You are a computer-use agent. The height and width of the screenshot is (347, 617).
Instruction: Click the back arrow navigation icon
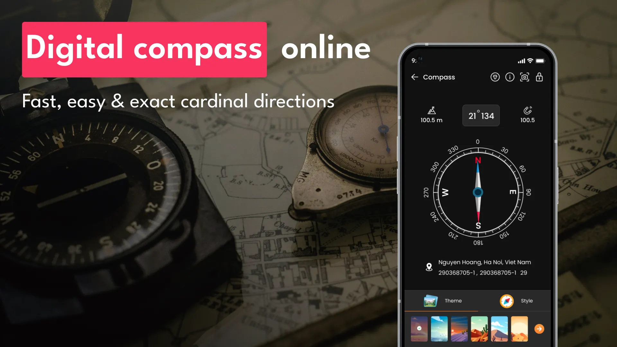click(415, 77)
